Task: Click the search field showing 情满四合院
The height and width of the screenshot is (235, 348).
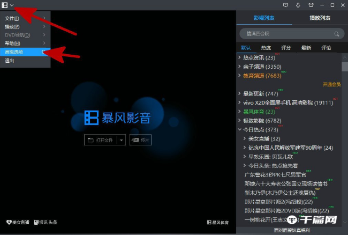Action: [x=292, y=34]
